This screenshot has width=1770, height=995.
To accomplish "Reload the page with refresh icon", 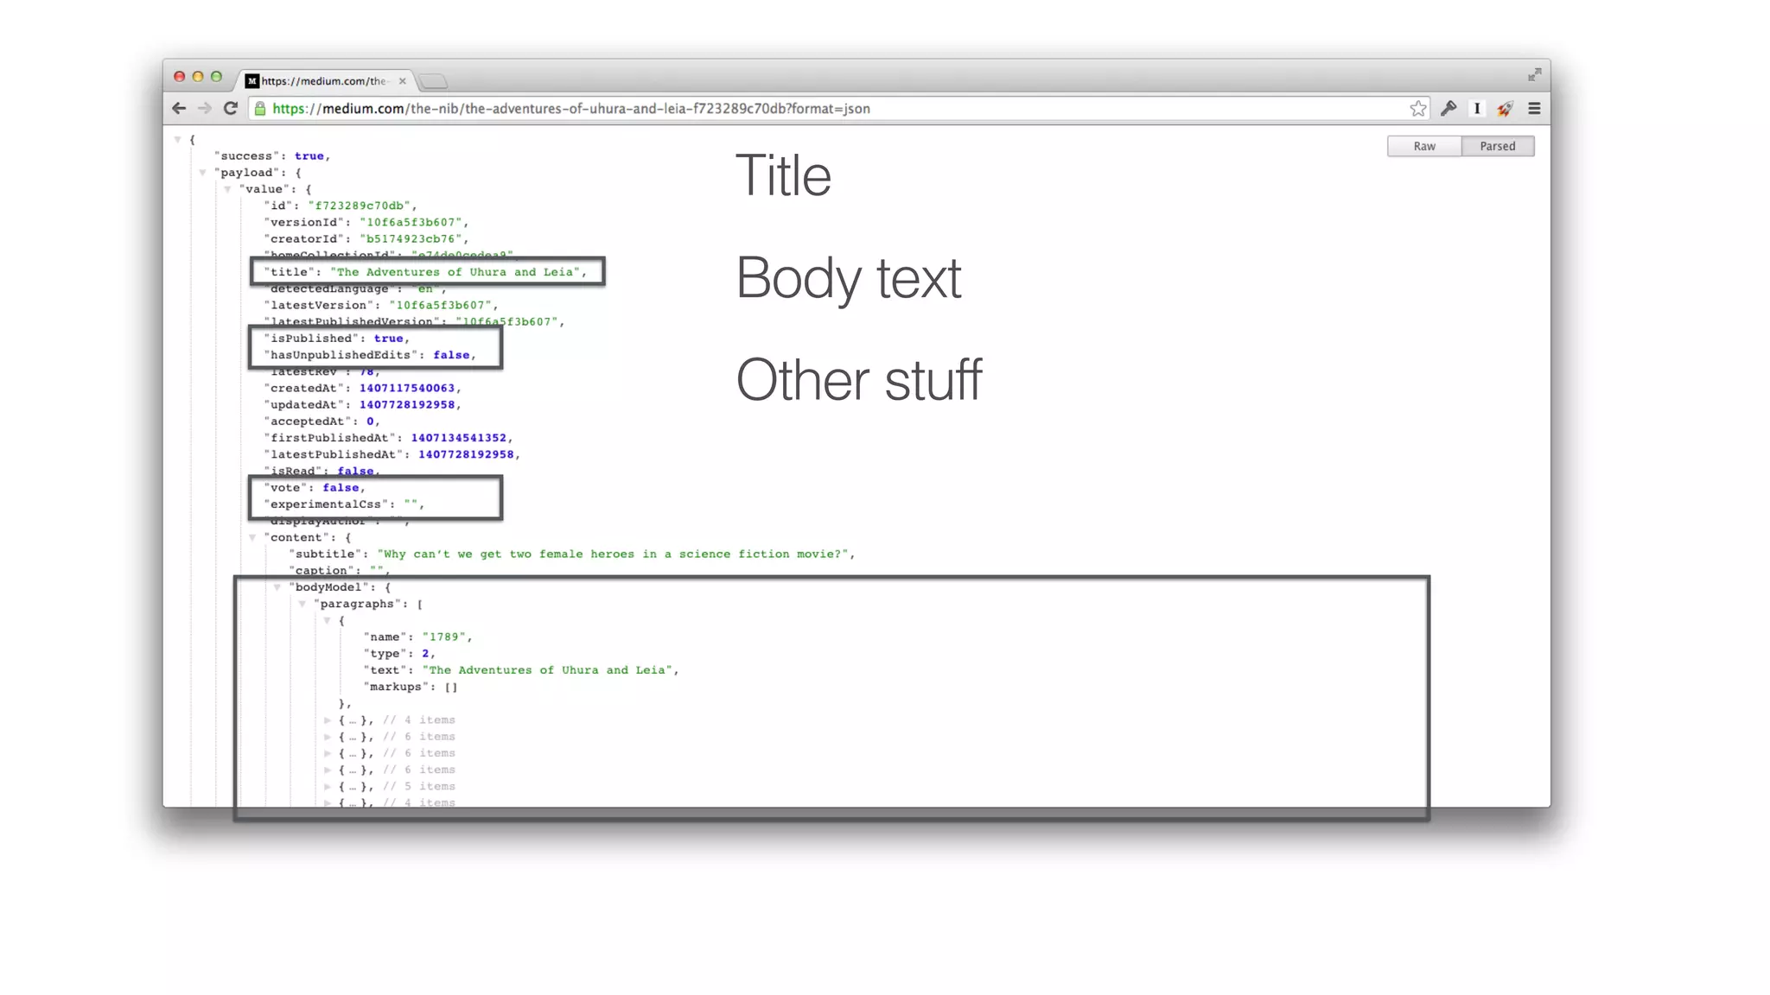I will click(230, 108).
